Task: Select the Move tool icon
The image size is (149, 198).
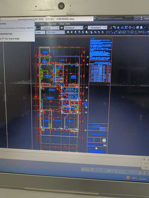Action: pos(130,27)
